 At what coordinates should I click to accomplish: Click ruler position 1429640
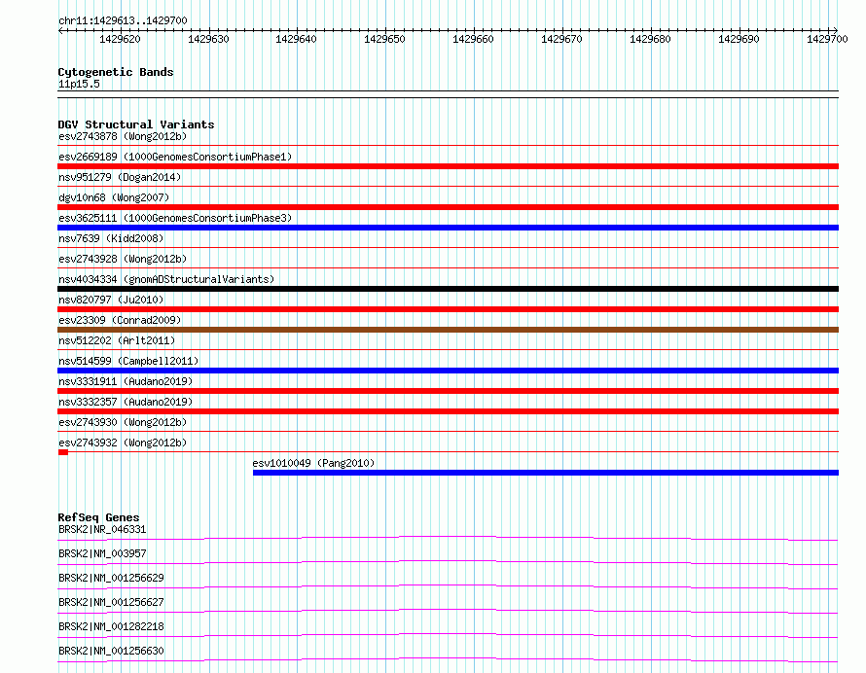coord(296,39)
